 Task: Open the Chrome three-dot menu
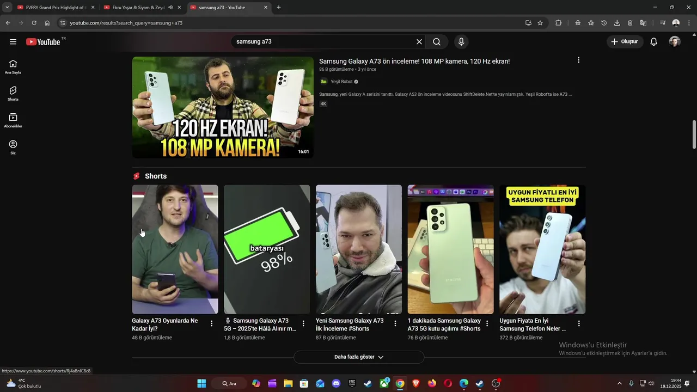(689, 23)
